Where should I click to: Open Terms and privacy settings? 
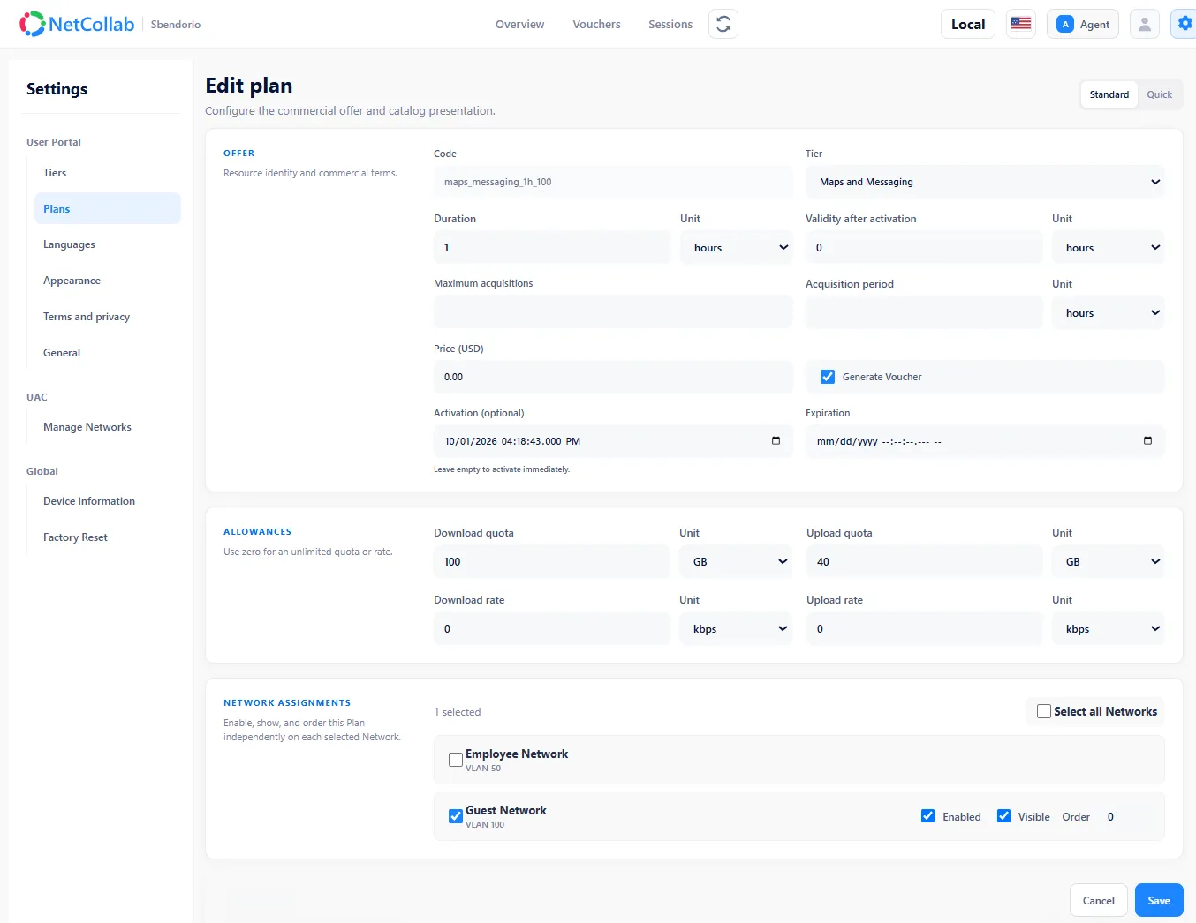pyautogui.click(x=108, y=317)
